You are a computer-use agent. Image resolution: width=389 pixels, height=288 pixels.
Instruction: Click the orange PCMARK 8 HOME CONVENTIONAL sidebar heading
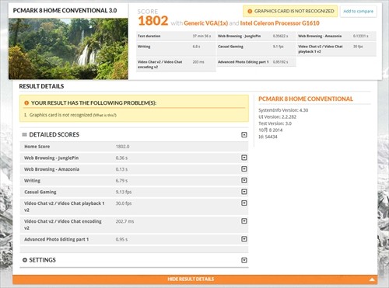click(x=306, y=99)
